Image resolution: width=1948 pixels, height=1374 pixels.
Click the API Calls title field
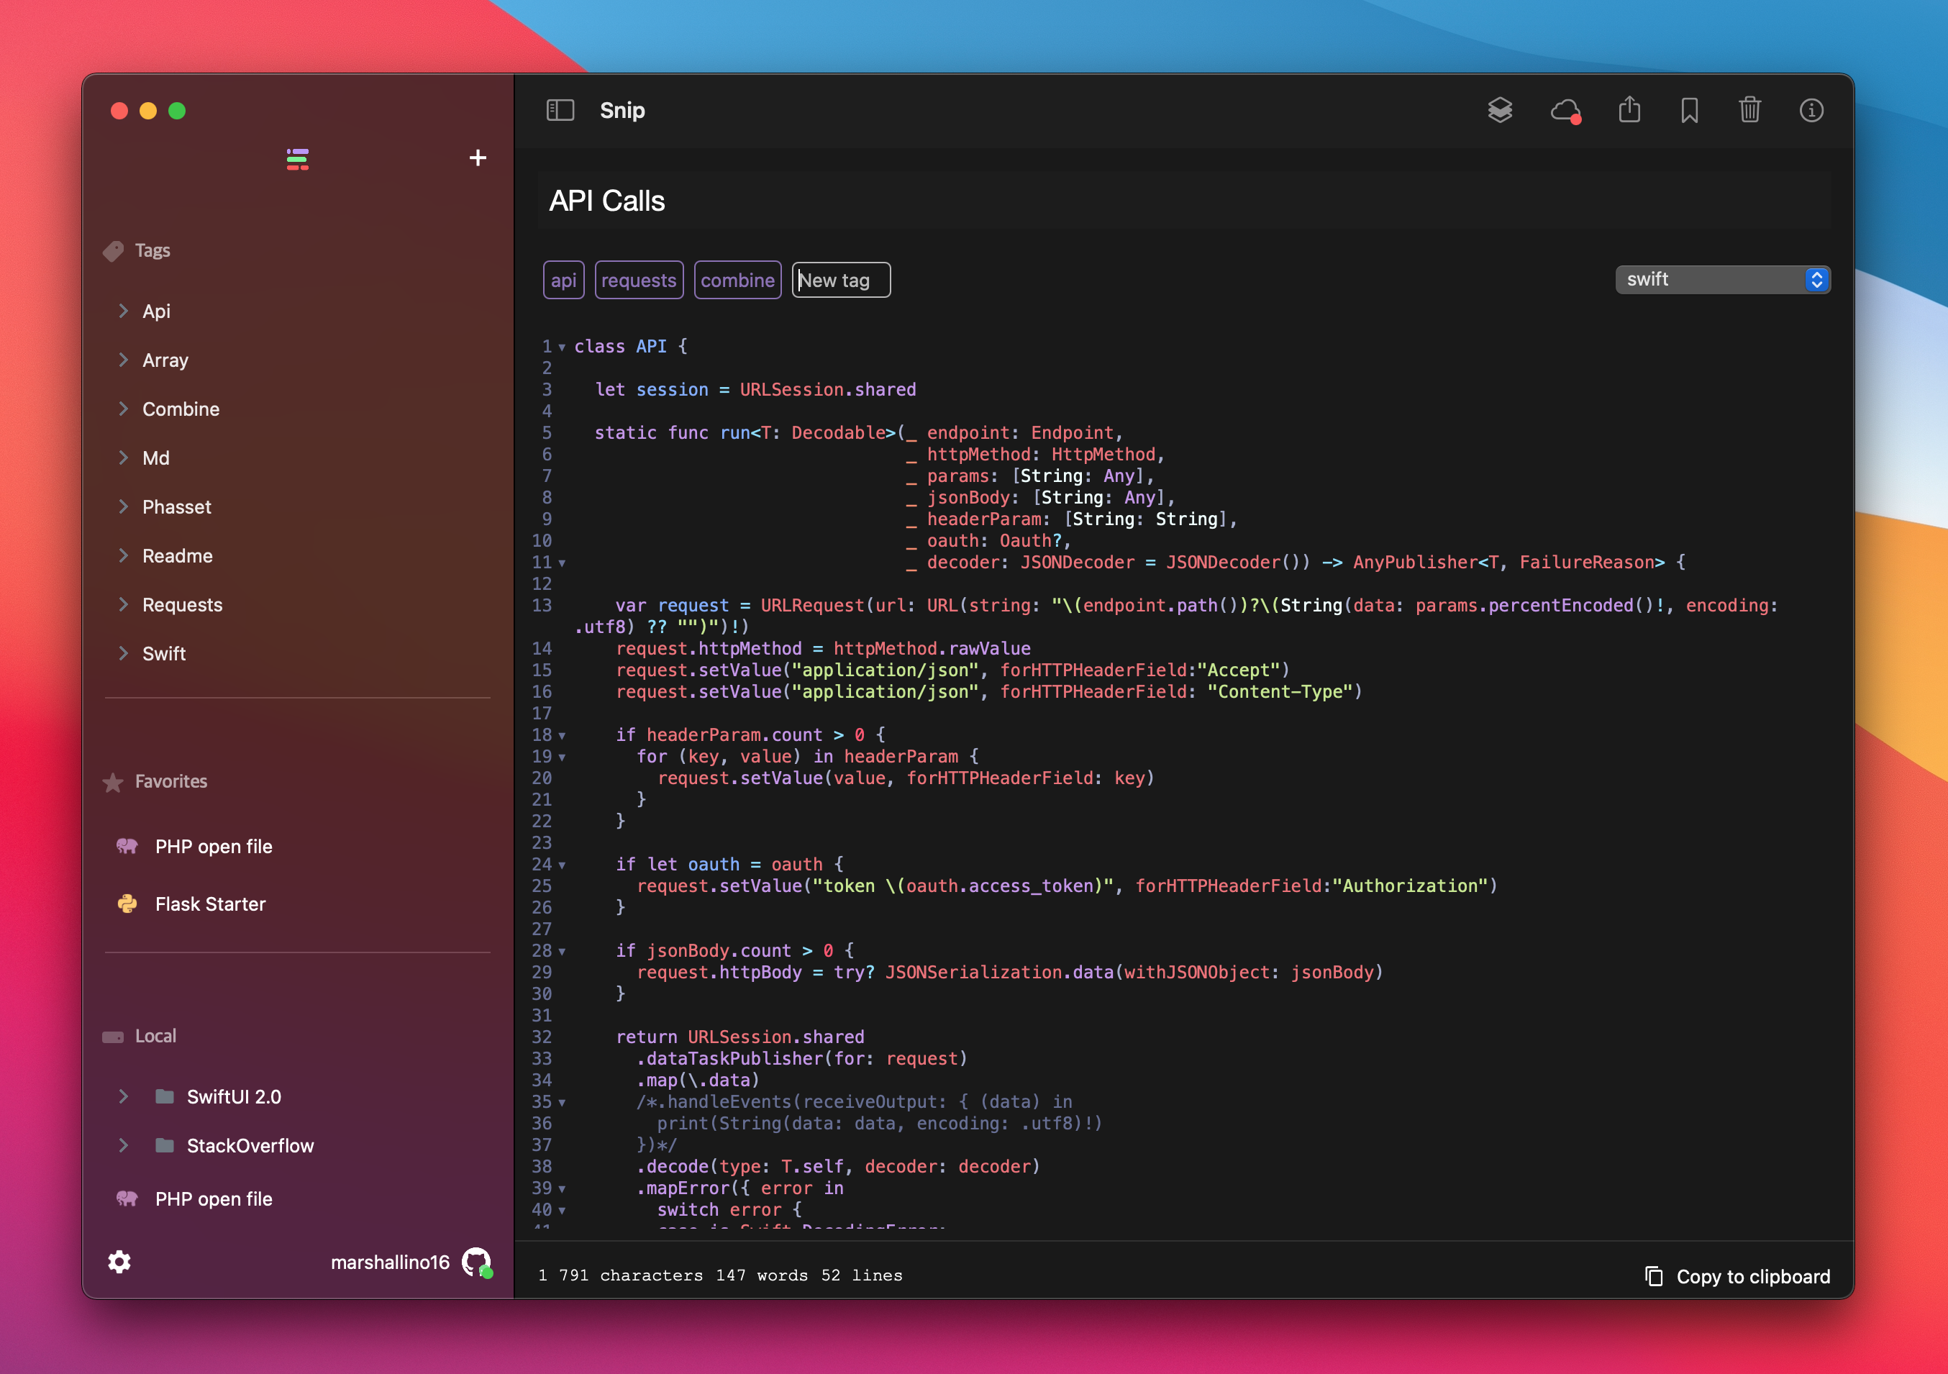pos(1185,201)
